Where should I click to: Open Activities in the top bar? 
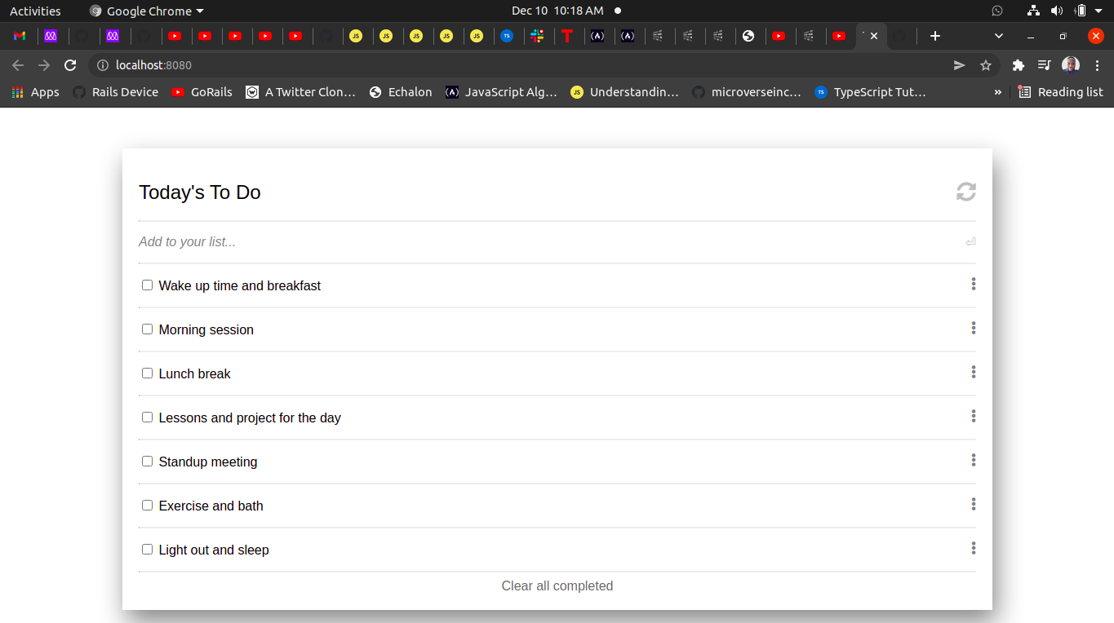coord(35,11)
